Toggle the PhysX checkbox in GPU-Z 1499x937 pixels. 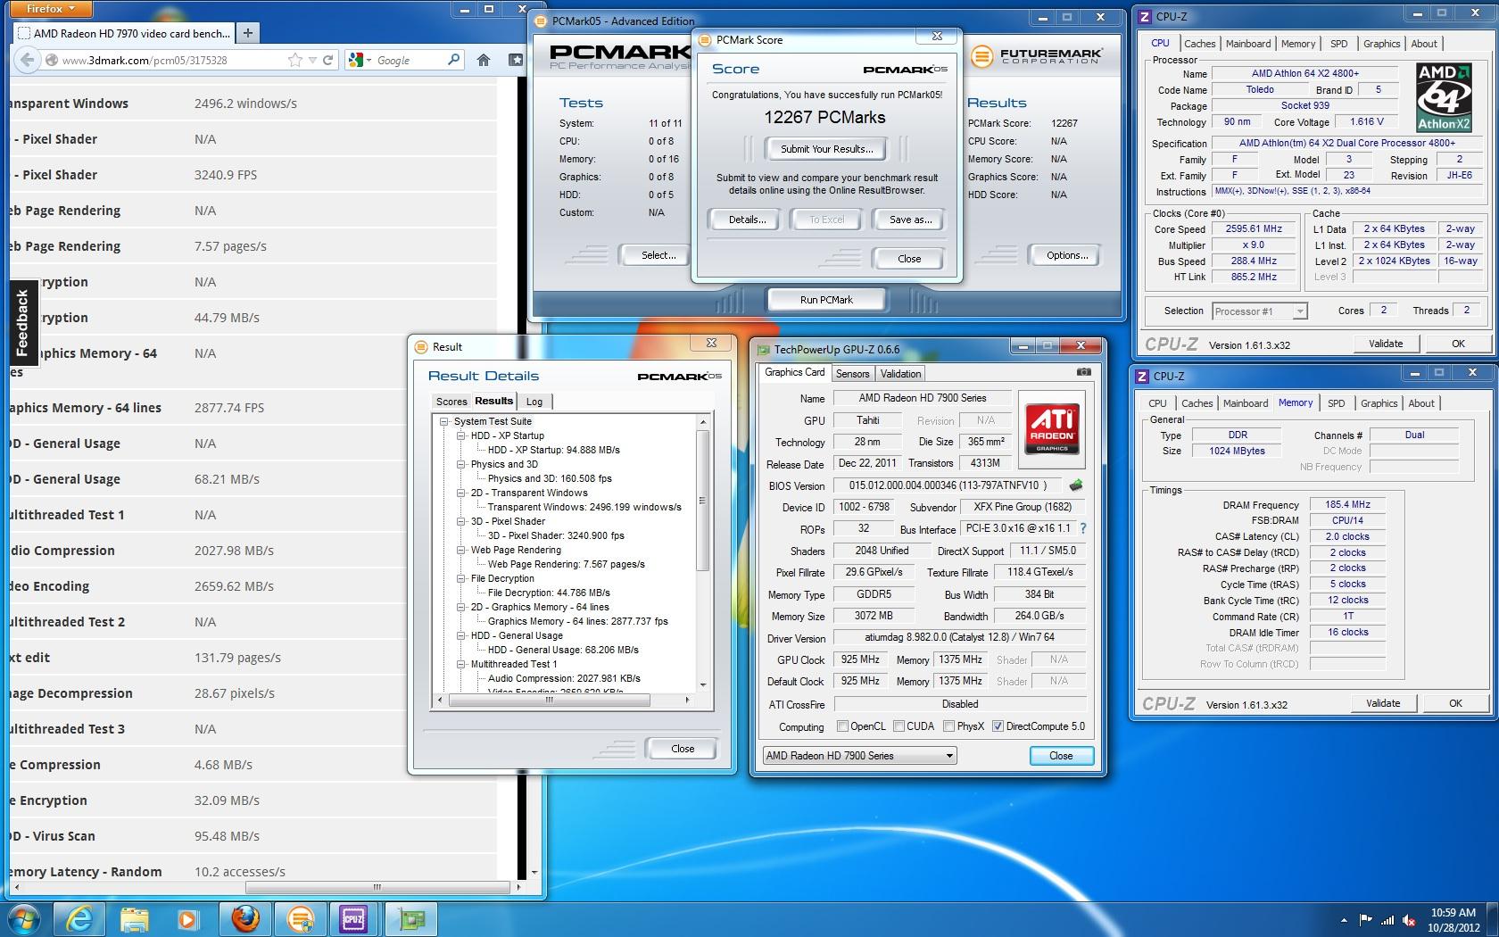[x=949, y=726]
